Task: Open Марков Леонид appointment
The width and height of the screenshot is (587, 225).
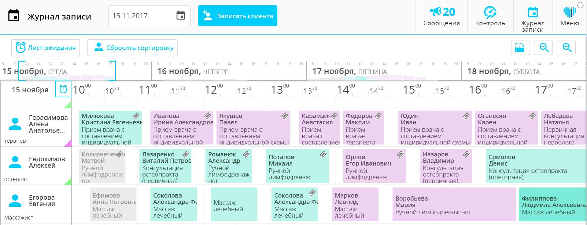Action: [355, 205]
